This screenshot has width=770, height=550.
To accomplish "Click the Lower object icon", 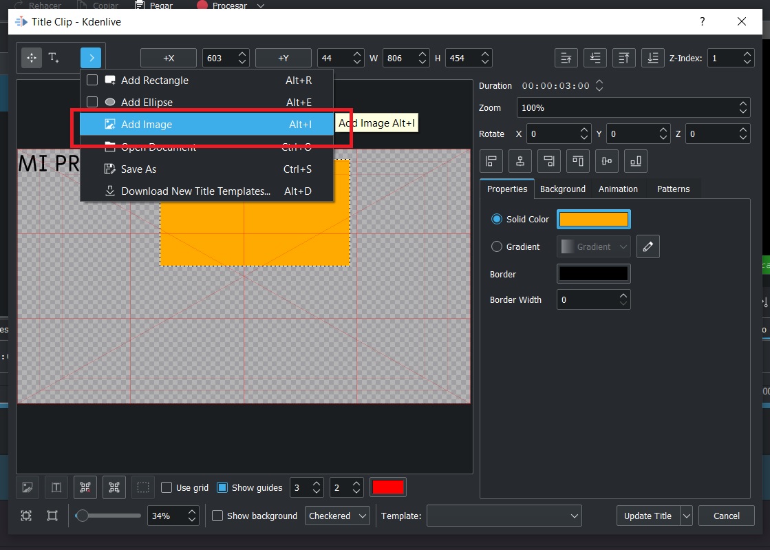I will pyautogui.click(x=595, y=58).
